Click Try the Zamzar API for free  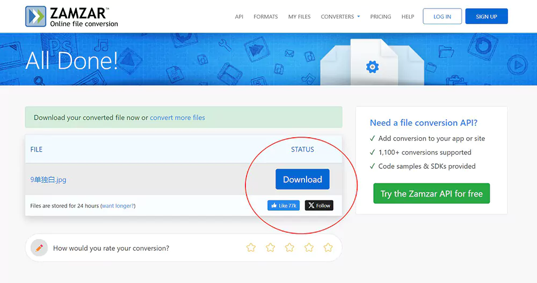pos(432,193)
